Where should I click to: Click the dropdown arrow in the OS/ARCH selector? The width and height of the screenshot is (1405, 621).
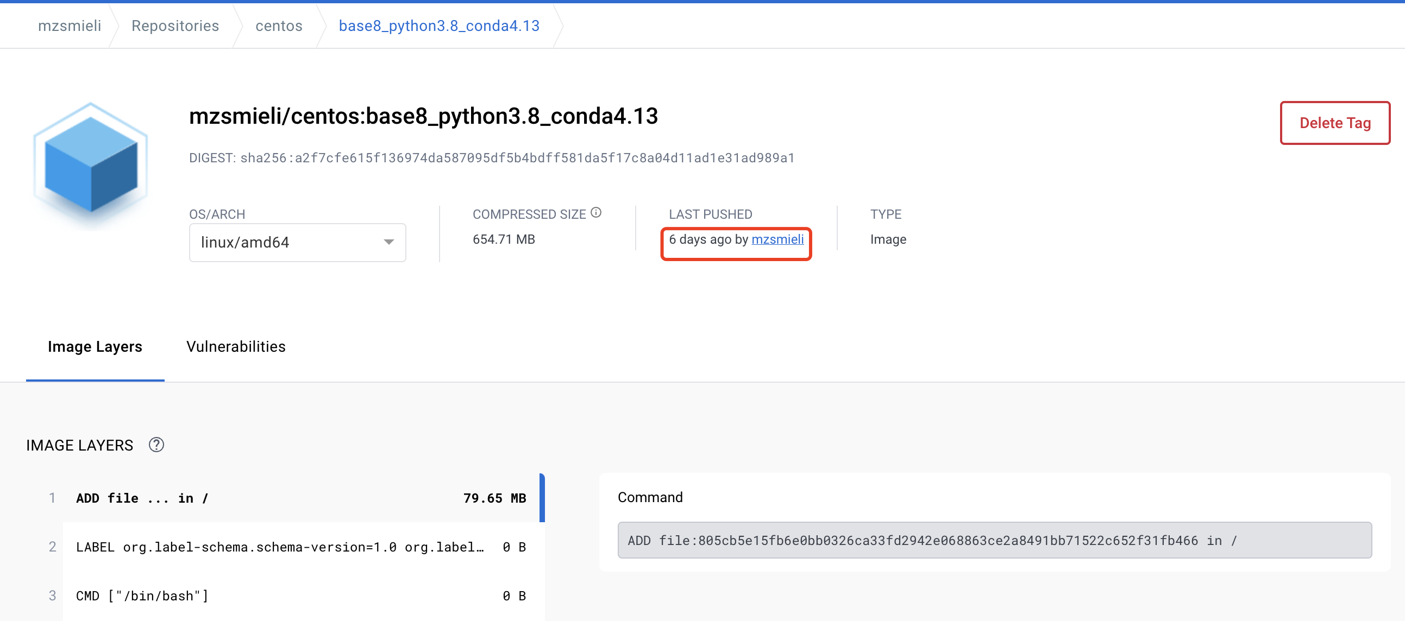pos(388,243)
